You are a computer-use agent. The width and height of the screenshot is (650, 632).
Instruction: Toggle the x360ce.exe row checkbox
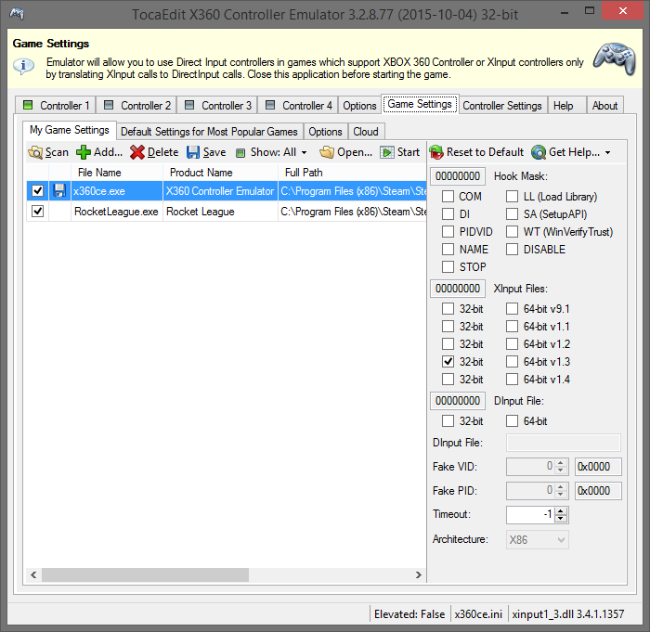pyautogui.click(x=38, y=190)
